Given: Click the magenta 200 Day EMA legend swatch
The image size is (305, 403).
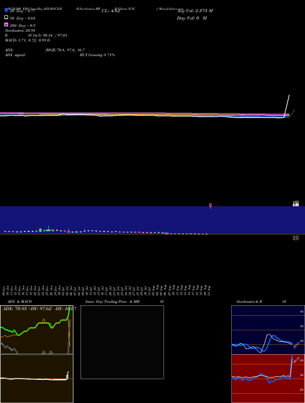Looking at the screenshot, I should point(6,24).
